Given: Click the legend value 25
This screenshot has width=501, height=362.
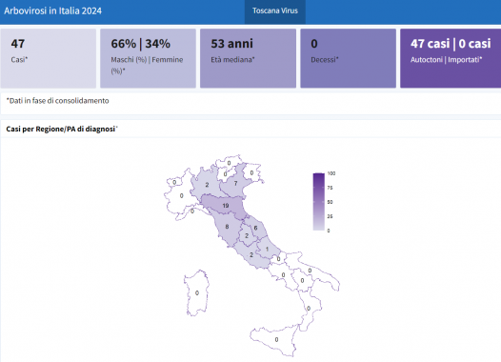Looking at the screenshot, I should coord(331,216).
